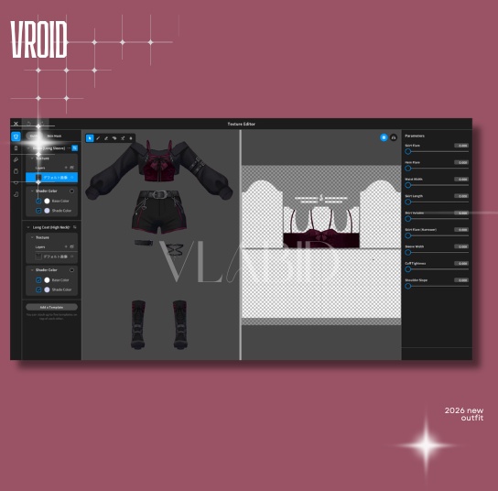Click the Skirt Flare slider handle
The image size is (498, 491).
coord(408,151)
